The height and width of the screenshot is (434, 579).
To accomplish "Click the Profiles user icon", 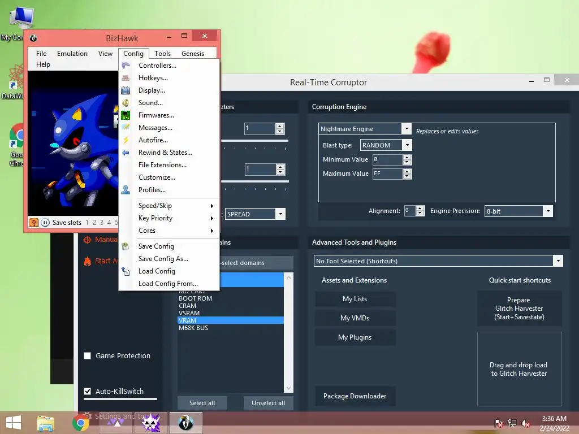I will pyautogui.click(x=126, y=190).
